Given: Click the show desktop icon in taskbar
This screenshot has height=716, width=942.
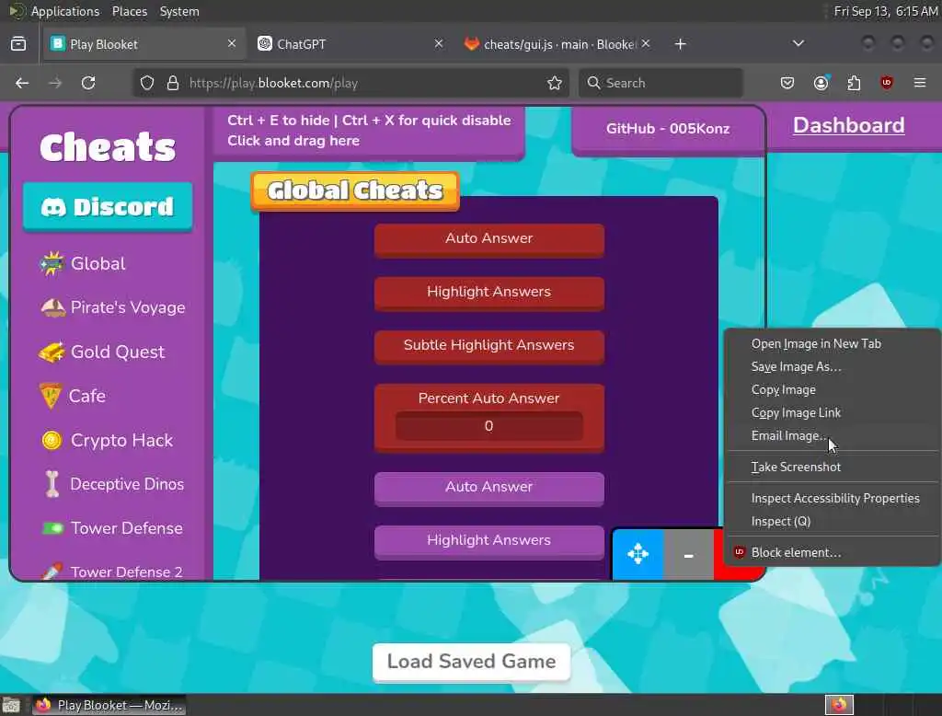Looking at the screenshot, I should tap(11, 705).
